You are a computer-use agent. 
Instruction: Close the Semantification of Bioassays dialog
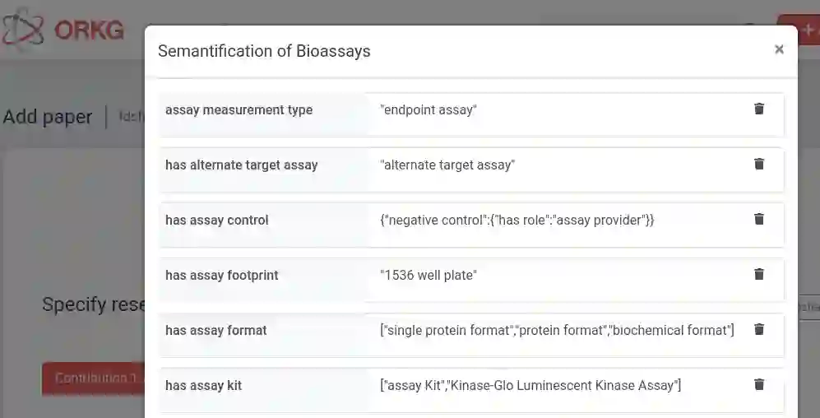(779, 49)
